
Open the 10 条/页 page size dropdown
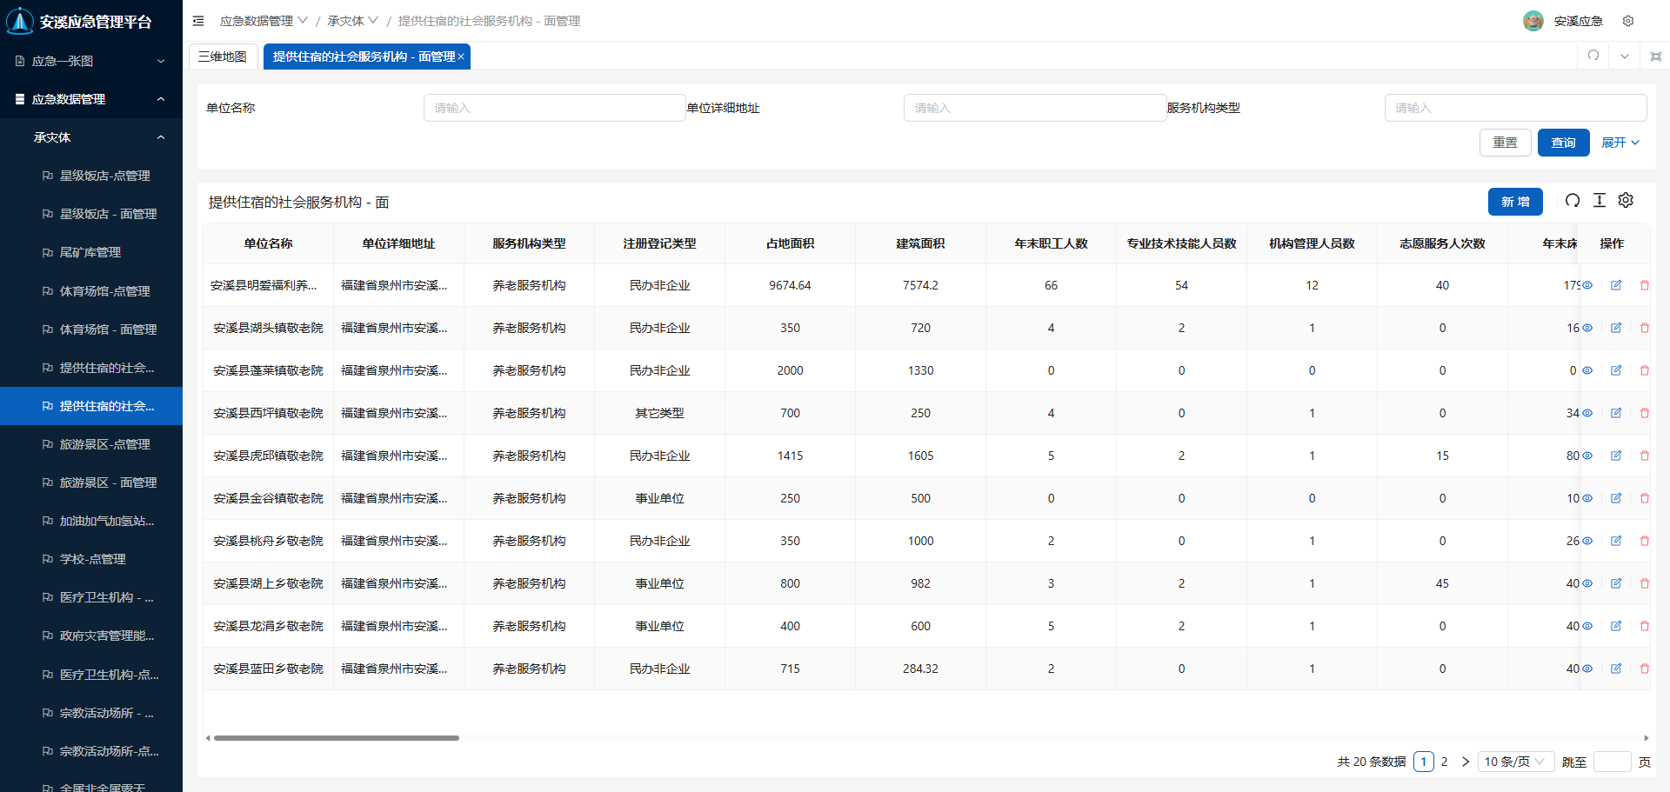[1514, 762]
